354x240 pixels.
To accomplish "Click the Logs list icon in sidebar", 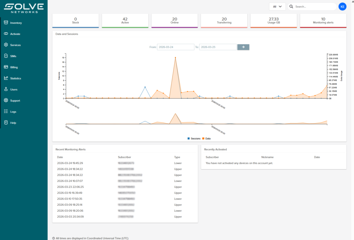I will coord(6,111).
